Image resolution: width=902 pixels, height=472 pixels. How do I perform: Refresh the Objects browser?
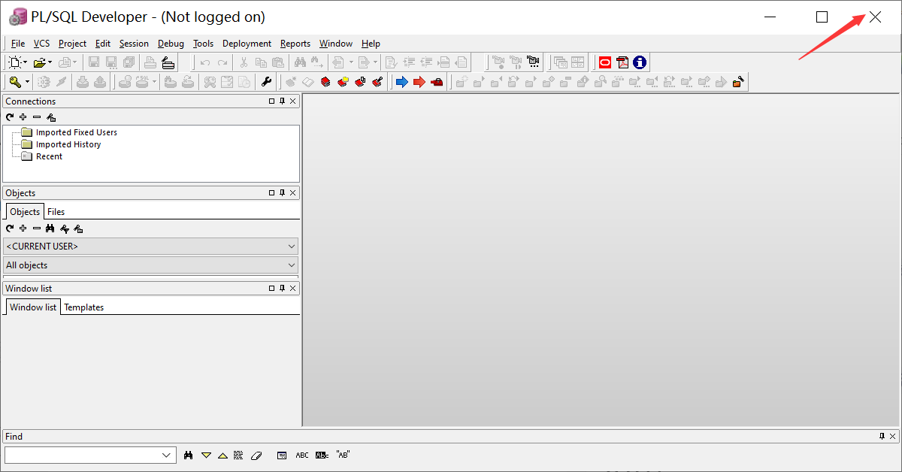(10, 228)
